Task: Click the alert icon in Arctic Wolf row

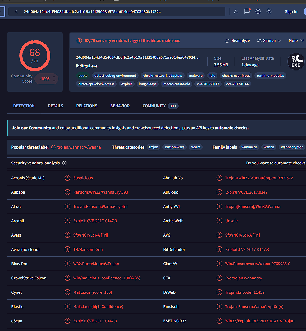Action: coord(219,221)
